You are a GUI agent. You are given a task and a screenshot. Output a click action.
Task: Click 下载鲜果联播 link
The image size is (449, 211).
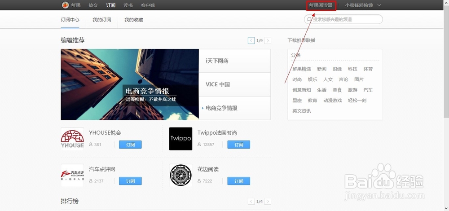[302, 40]
